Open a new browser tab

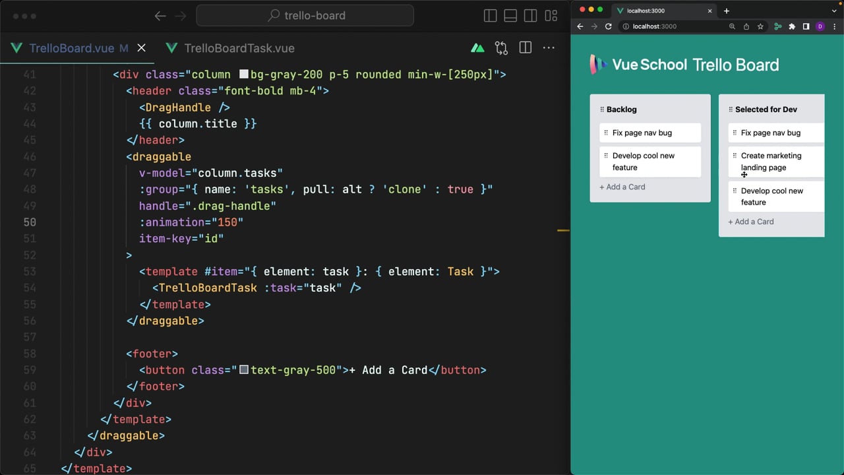(727, 11)
